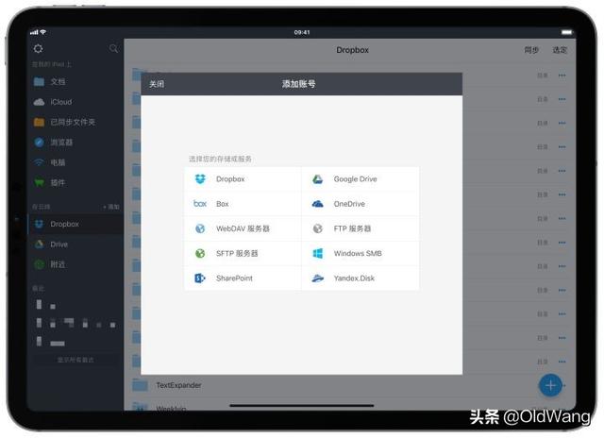Open iCloud in the sidebar
The height and width of the screenshot is (438, 604).
(75, 102)
